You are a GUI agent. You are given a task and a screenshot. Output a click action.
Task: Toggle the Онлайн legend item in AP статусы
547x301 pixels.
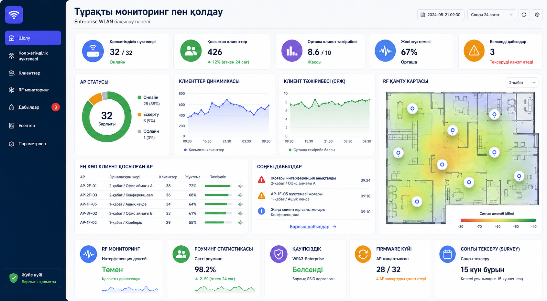148,97
